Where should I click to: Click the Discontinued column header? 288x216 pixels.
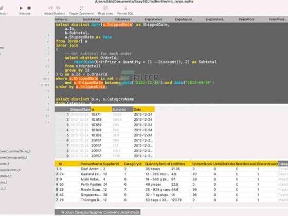267,164
